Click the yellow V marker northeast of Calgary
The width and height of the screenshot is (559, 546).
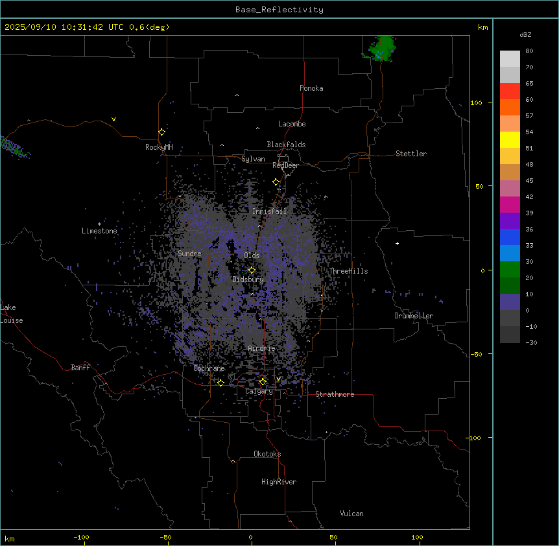pyautogui.click(x=278, y=379)
